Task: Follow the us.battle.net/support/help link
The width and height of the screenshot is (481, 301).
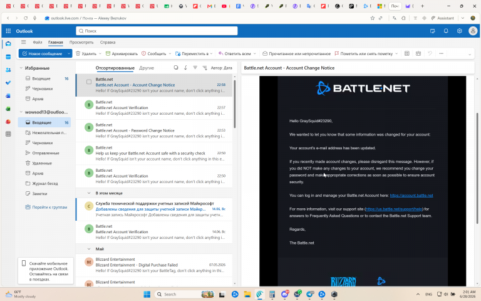Action: (394, 209)
